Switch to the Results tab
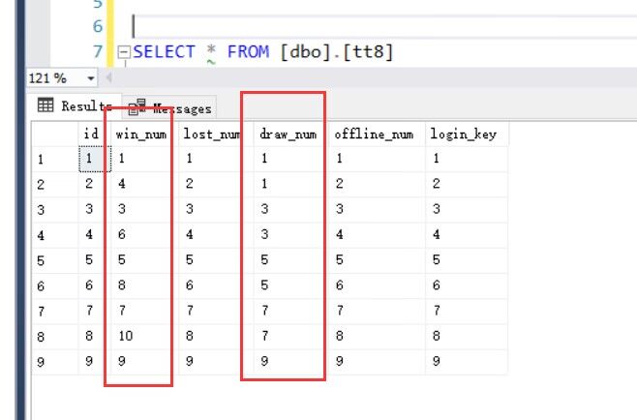This screenshot has height=420, width=637. pyautogui.click(x=75, y=106)
